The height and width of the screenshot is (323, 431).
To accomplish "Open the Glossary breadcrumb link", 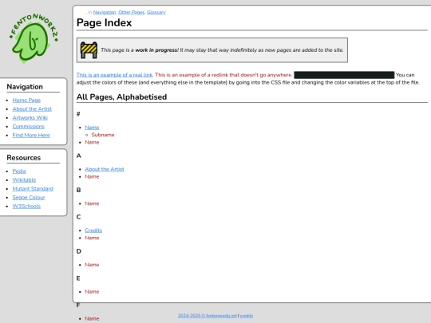I will (x=156, y=12).
